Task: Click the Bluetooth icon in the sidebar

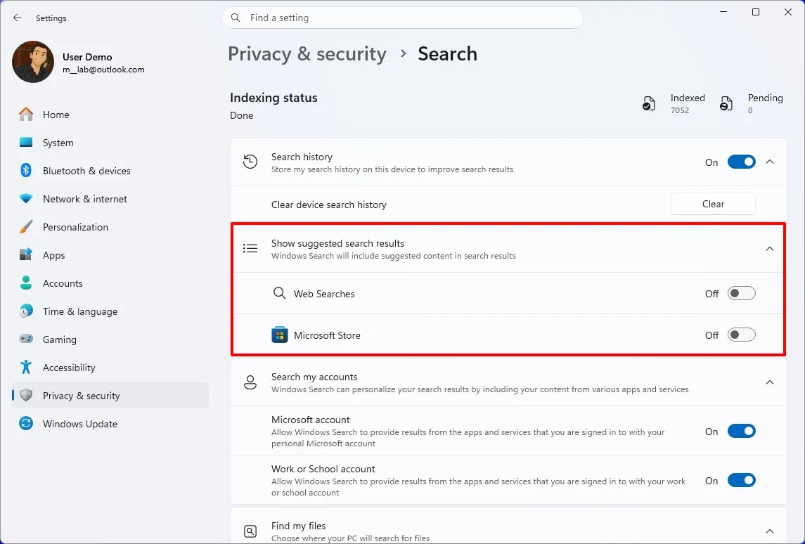Action: [x=26, y=170]
